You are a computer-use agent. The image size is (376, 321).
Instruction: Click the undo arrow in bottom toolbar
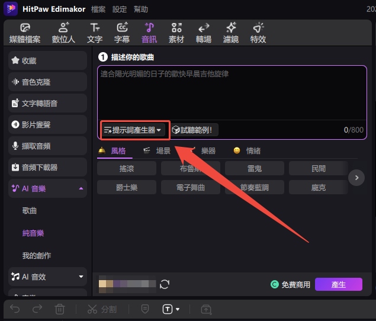15,309
